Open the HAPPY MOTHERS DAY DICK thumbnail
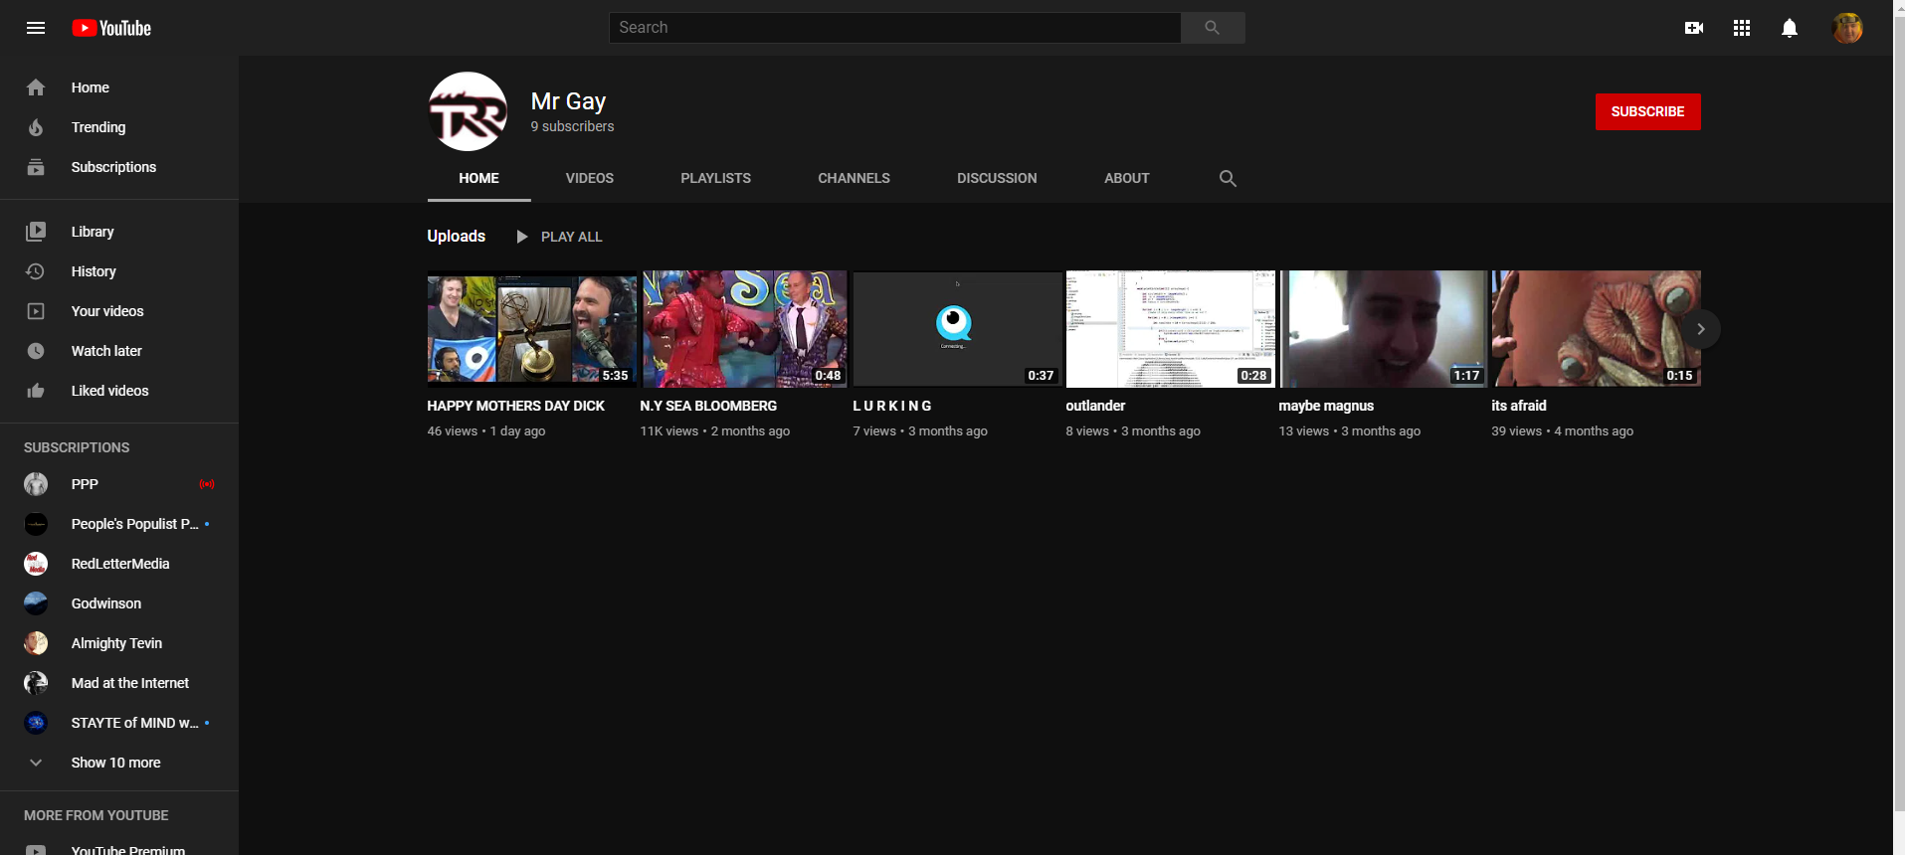This screenshot has height=855, width=1905. click(532, 329)
